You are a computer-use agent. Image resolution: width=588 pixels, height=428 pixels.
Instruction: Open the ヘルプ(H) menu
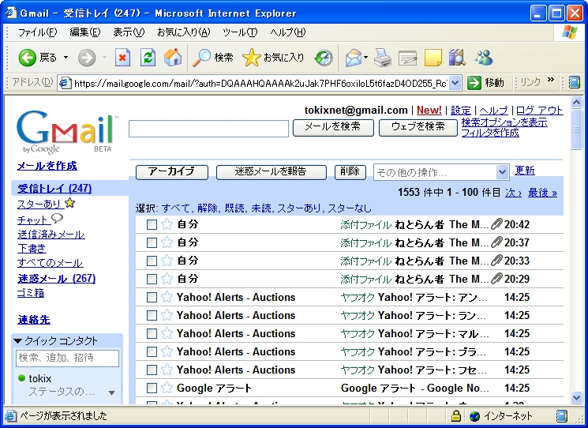point(287,32)
